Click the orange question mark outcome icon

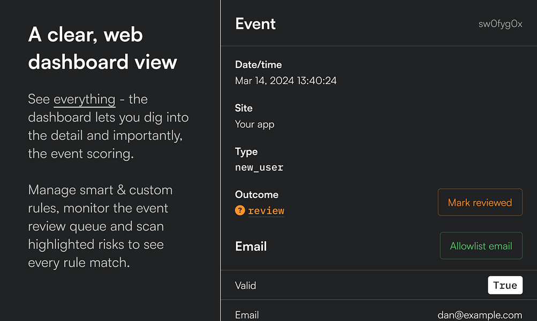[x=240, y=211]
